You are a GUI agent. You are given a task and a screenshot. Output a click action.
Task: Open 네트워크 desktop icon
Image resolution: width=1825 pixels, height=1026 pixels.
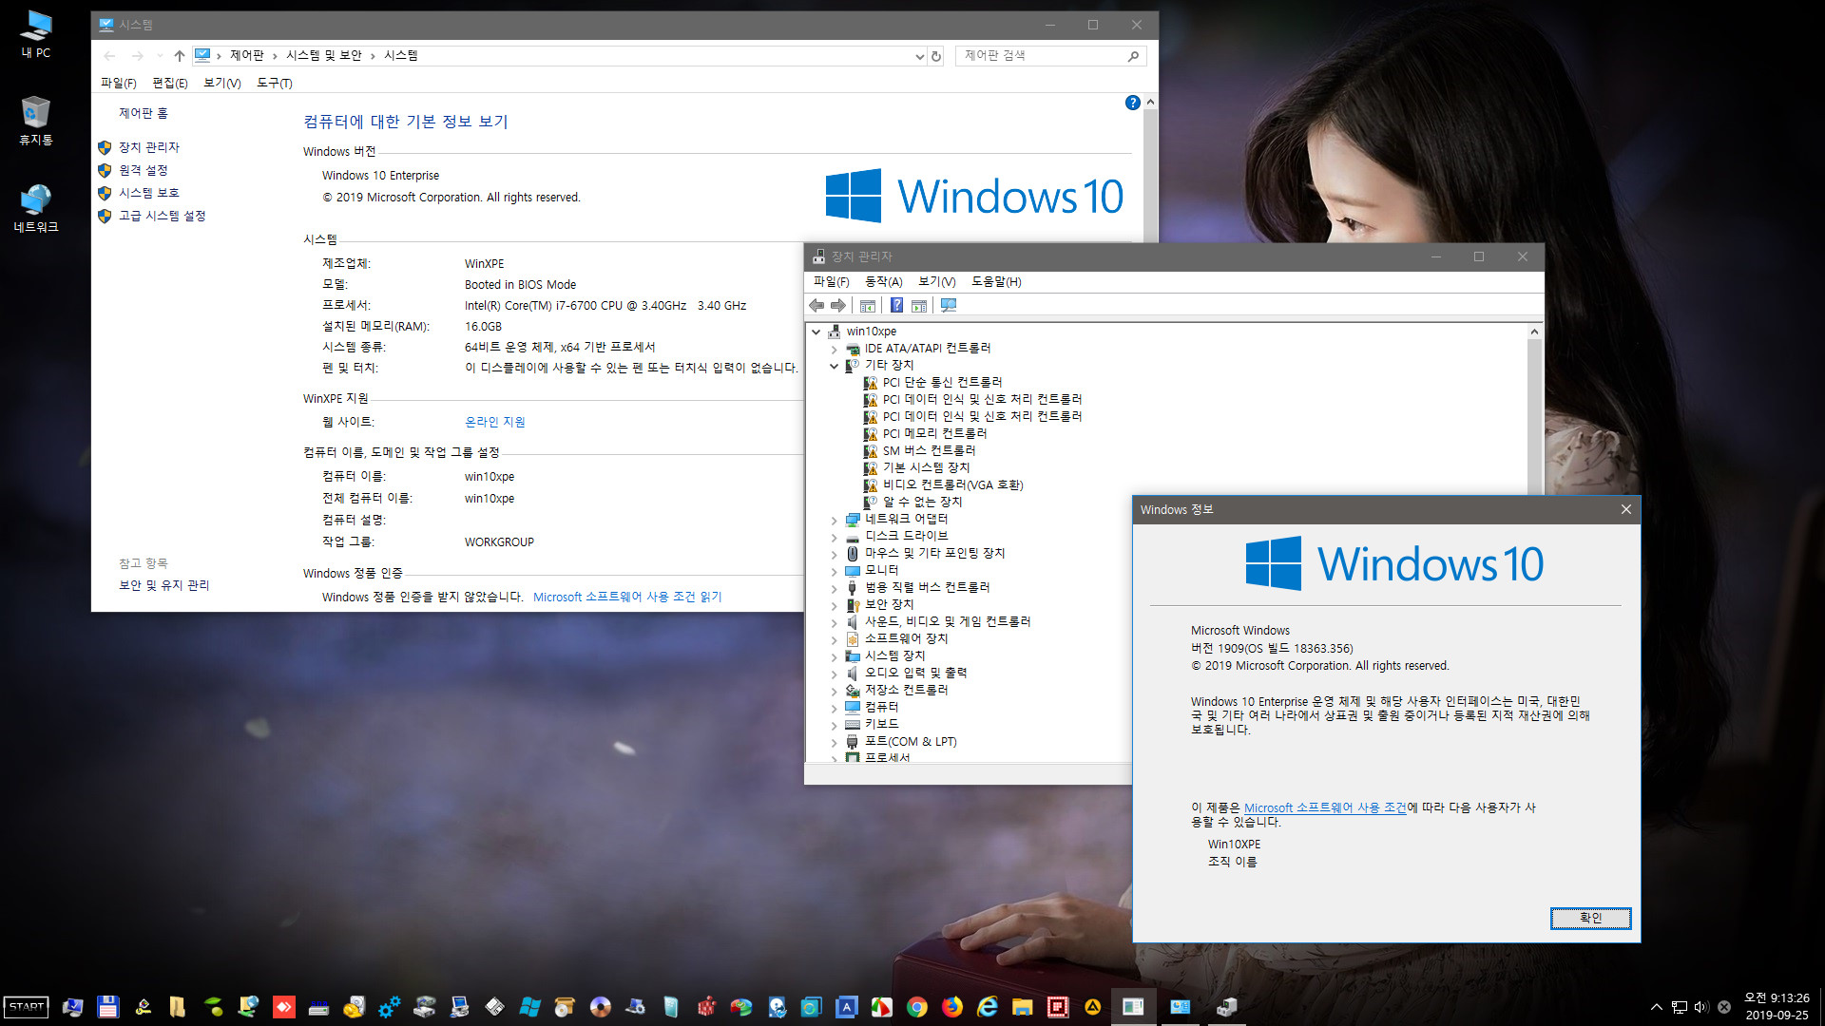point(36,209)
